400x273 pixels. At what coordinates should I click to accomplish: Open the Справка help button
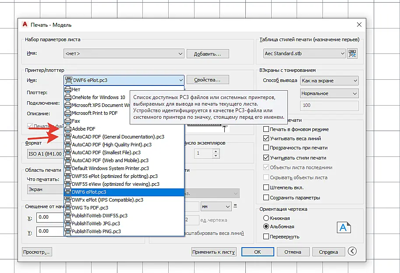pos(329,252)
